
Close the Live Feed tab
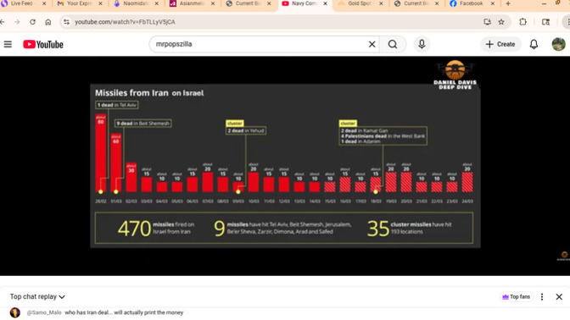(44, 3)
